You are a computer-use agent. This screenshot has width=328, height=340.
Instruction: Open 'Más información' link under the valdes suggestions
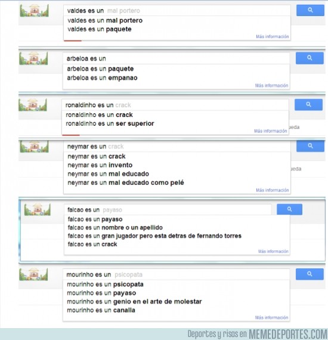pyautogui.click(x=273, y=36)
